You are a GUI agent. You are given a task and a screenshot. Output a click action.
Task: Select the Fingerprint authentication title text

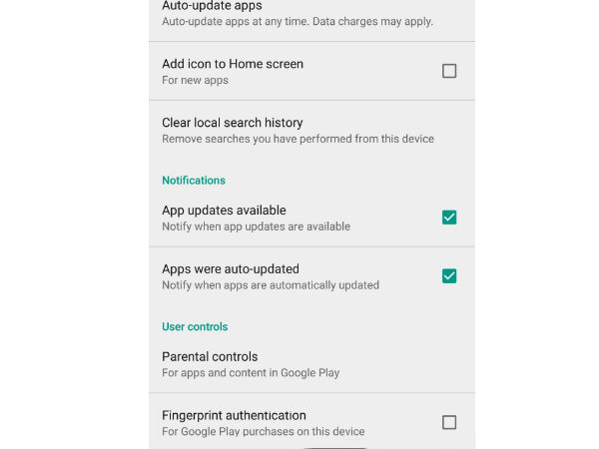pos(234,415)
